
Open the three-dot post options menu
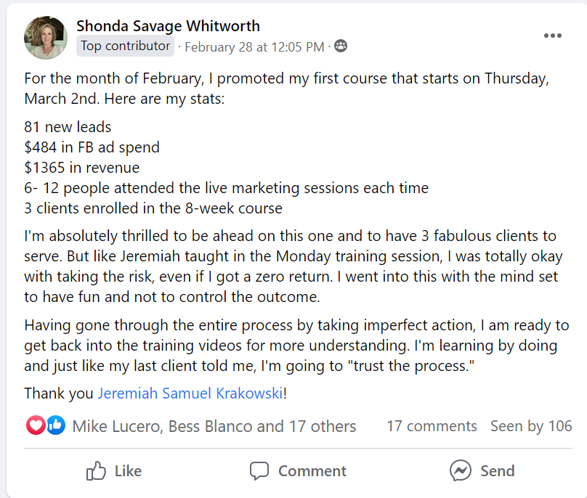pos(552,36)
